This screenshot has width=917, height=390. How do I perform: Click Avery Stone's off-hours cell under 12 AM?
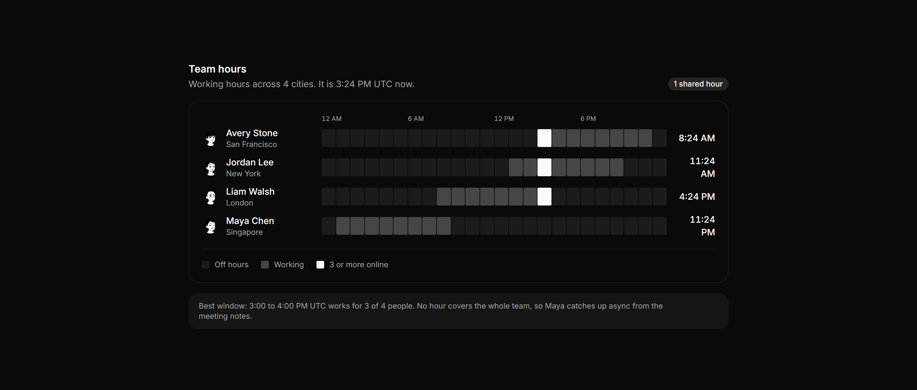[328, 138]
